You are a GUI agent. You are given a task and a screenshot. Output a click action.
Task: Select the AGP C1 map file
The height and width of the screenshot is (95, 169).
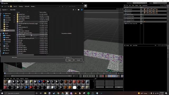click(21, 35)
